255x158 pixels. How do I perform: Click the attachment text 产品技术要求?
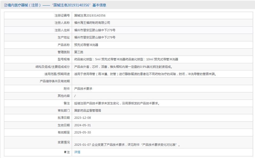(x=83, y=89)
